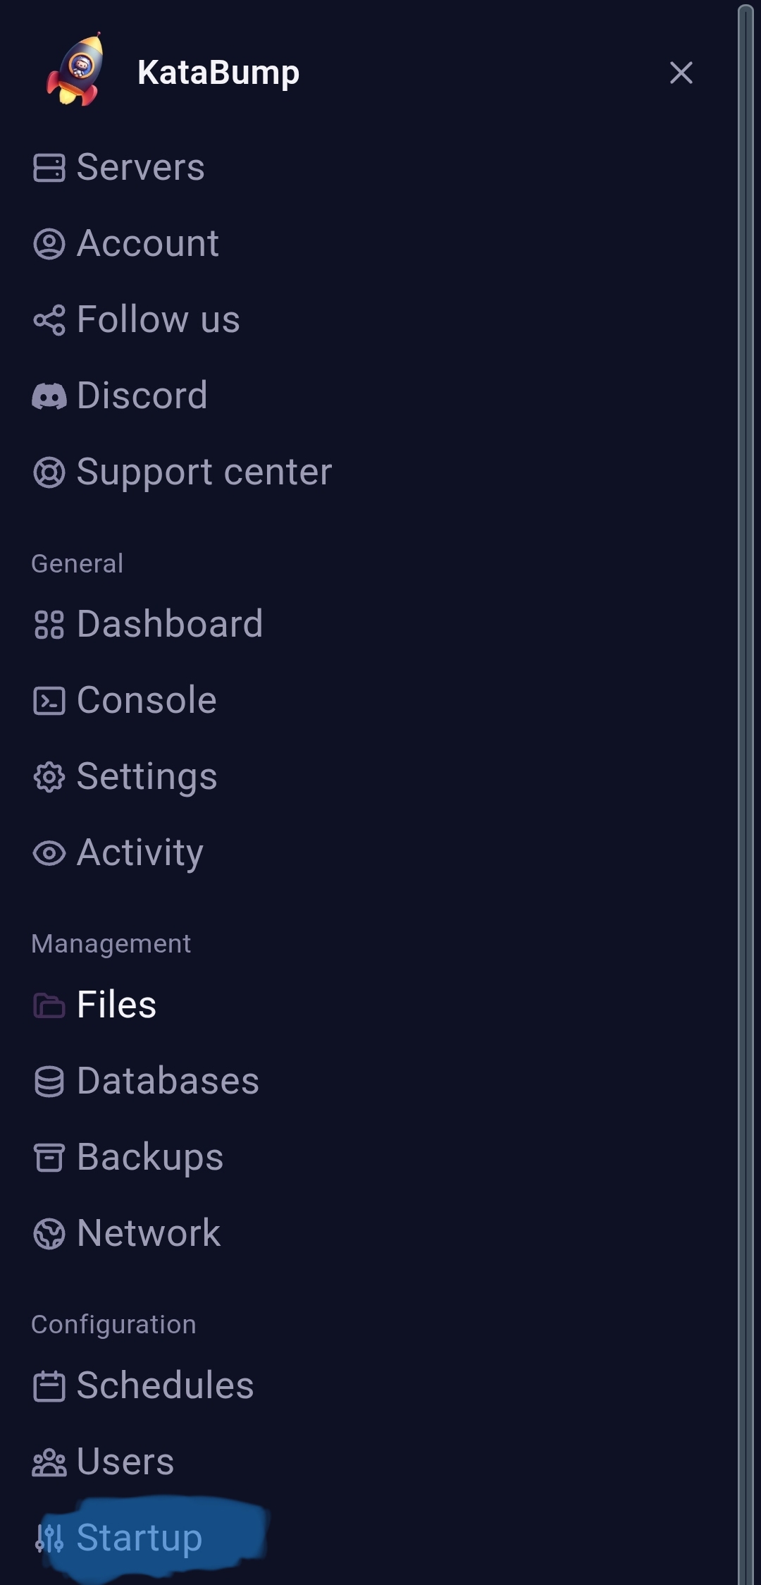
Task: Click the Account profile icon
Action: click(49, 244)
